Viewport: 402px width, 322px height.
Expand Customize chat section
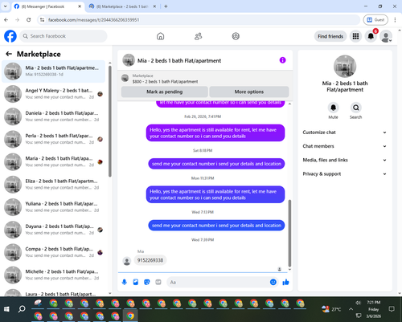[x=345, y=132]
